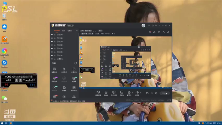The image size is (222, 125).
Task: Hide the 文本 5 layer
Action: tap(52, 45)
